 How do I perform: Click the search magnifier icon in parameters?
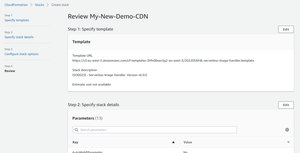[76, 130]
